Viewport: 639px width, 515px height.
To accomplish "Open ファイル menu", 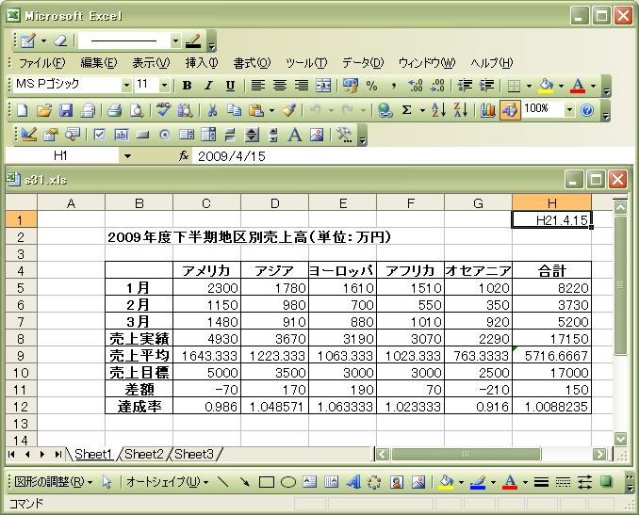I will tap(41, 63).
